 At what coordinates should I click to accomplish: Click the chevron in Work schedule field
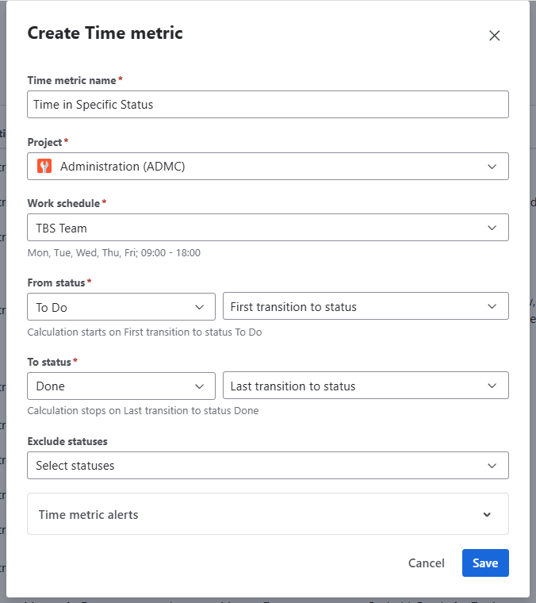492,228
